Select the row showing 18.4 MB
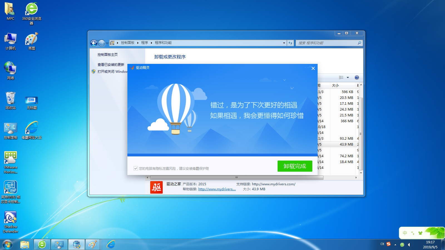Viewport: 445px width, 250px height. (x=338, y=162)
